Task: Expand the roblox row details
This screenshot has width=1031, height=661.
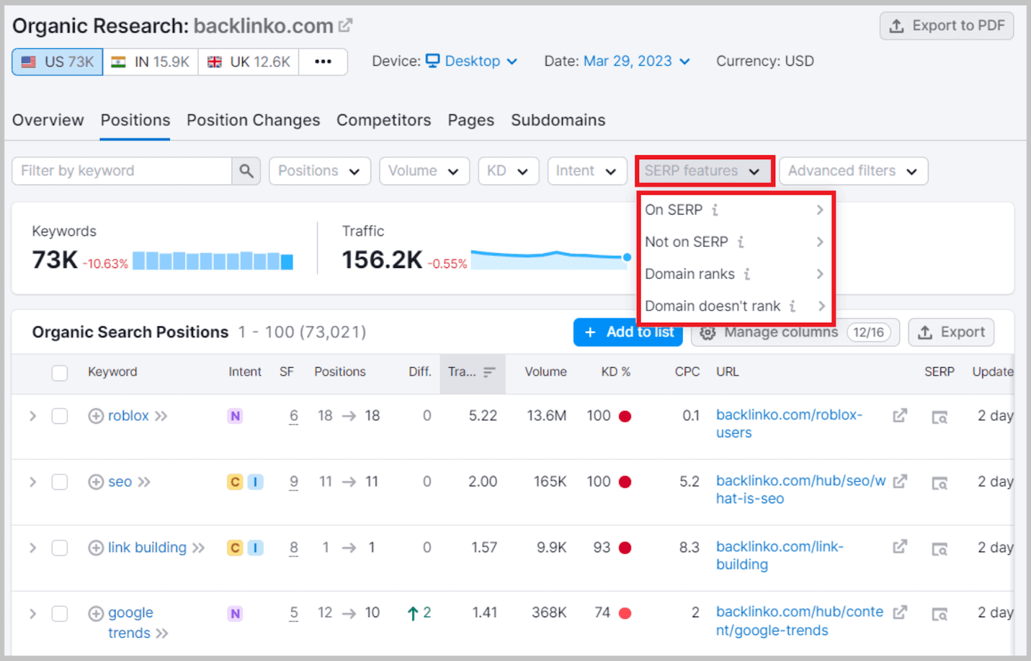Action: coord(32,416)
